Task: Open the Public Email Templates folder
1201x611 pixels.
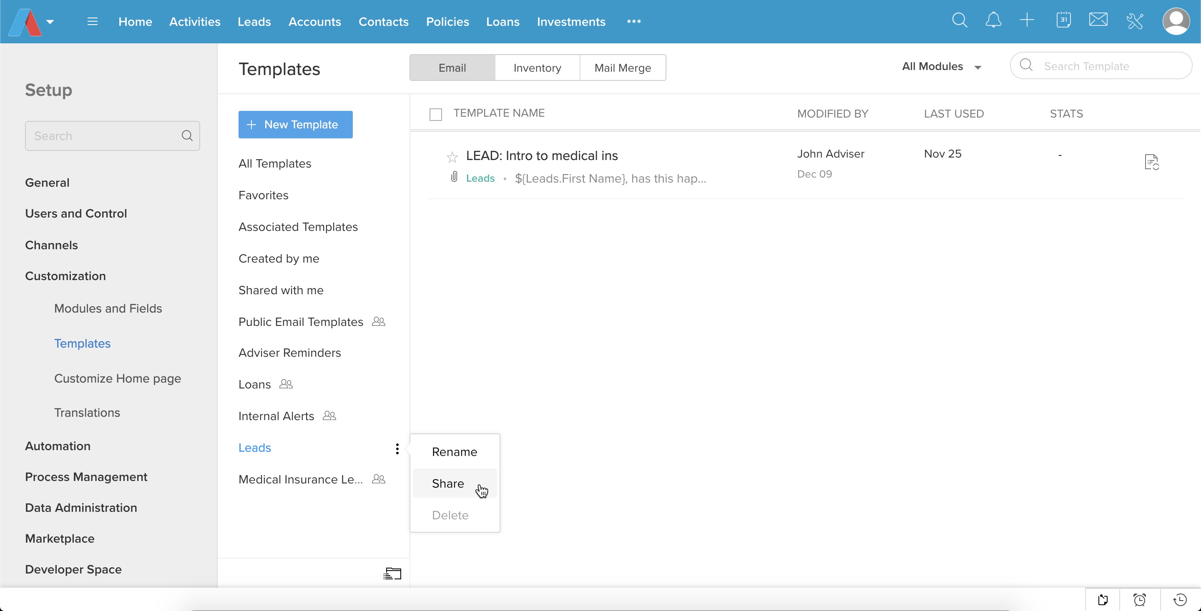Action: [x=301, y=322]
